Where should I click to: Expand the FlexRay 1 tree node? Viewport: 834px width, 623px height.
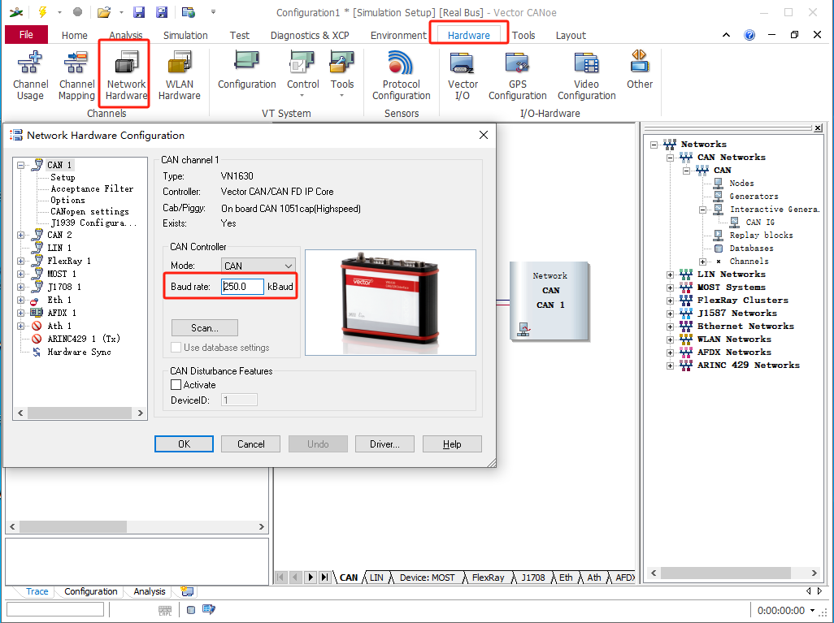21,261
